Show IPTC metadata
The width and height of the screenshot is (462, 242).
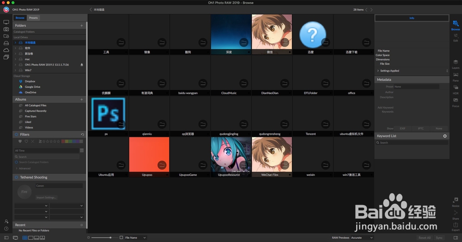pos(421,128)
